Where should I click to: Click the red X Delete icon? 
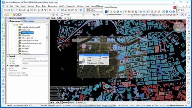coord(50,10)
